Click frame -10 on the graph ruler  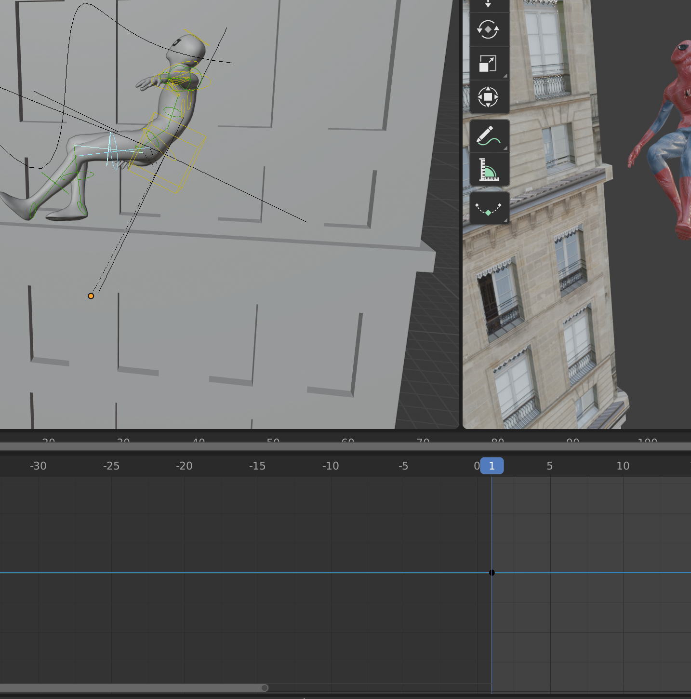point(331,466)
